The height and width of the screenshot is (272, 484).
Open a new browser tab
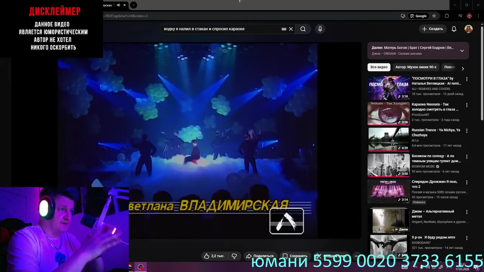click(133, 5)
